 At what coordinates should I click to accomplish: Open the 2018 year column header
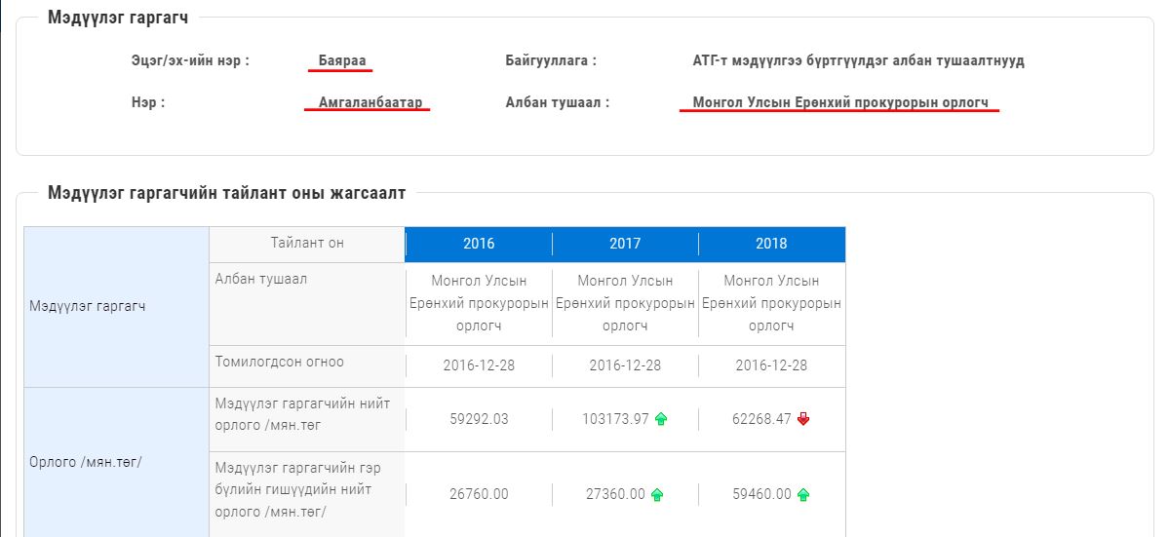pos(771,244)
